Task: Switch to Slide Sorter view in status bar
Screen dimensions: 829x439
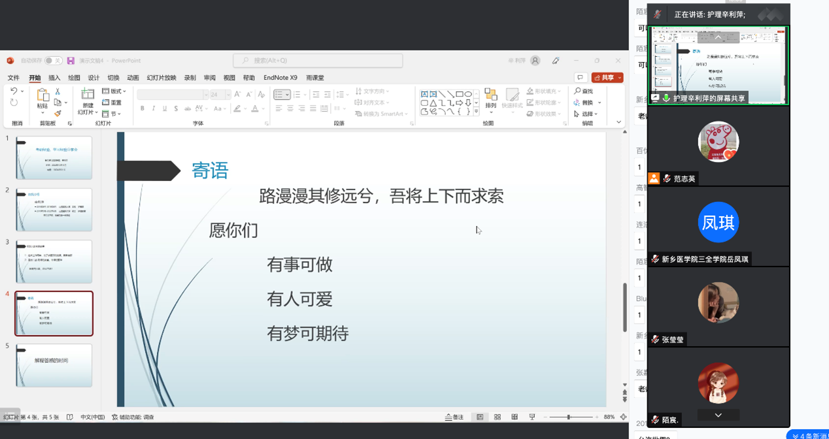Action: (498, 417)
